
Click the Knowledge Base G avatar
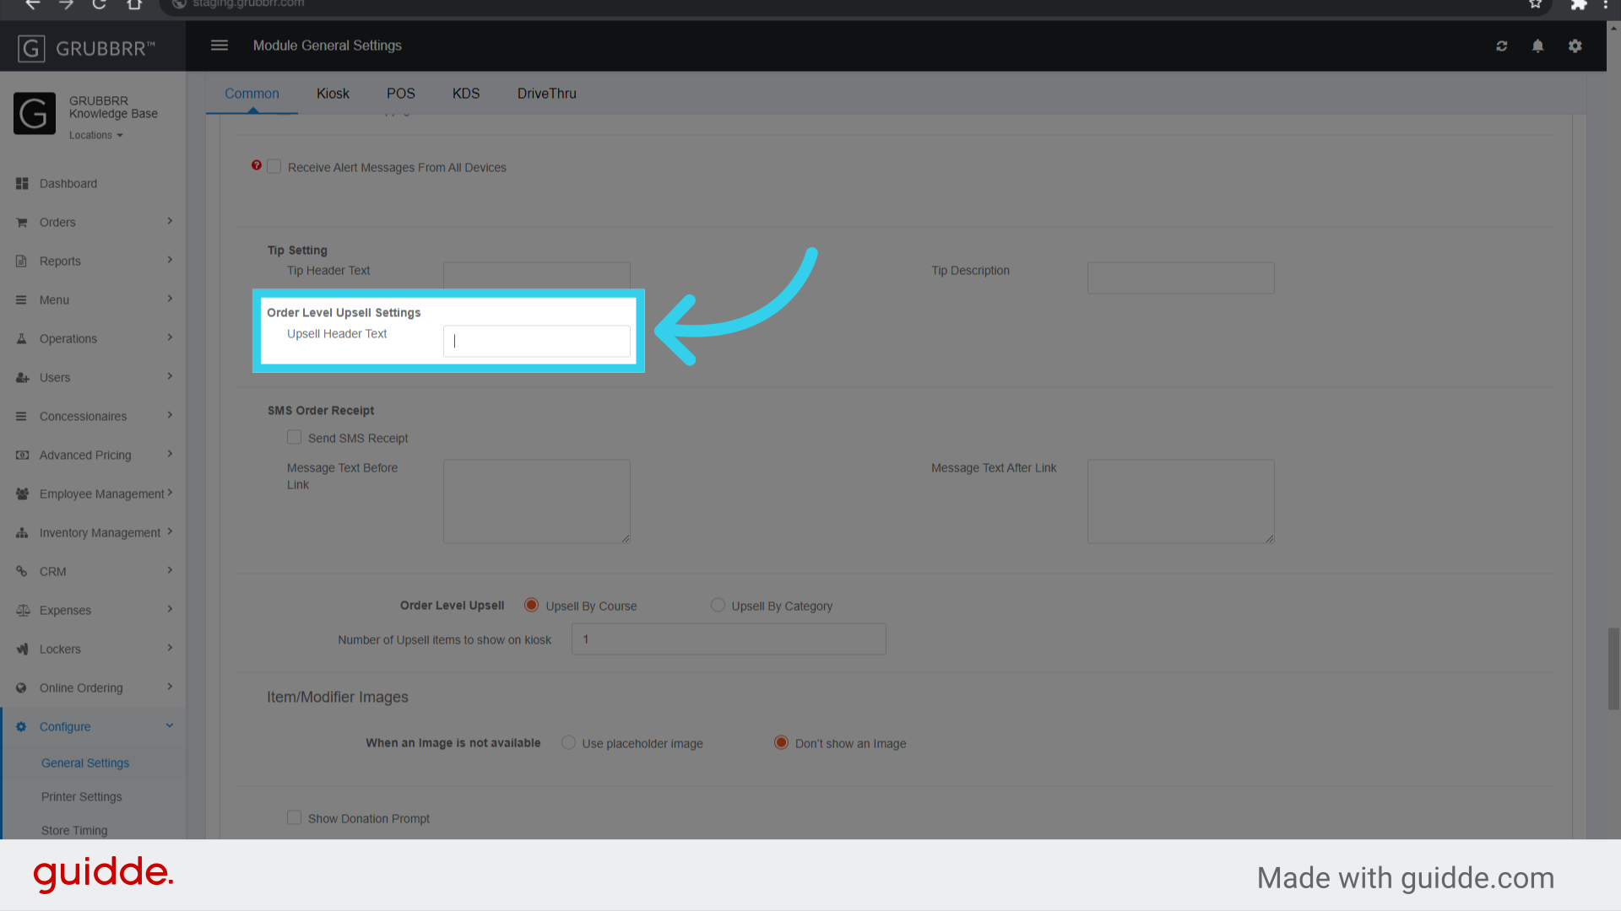coord(35,114)
